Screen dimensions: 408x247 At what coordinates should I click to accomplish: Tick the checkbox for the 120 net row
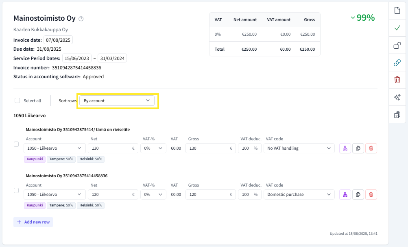(x=16, y=190)
